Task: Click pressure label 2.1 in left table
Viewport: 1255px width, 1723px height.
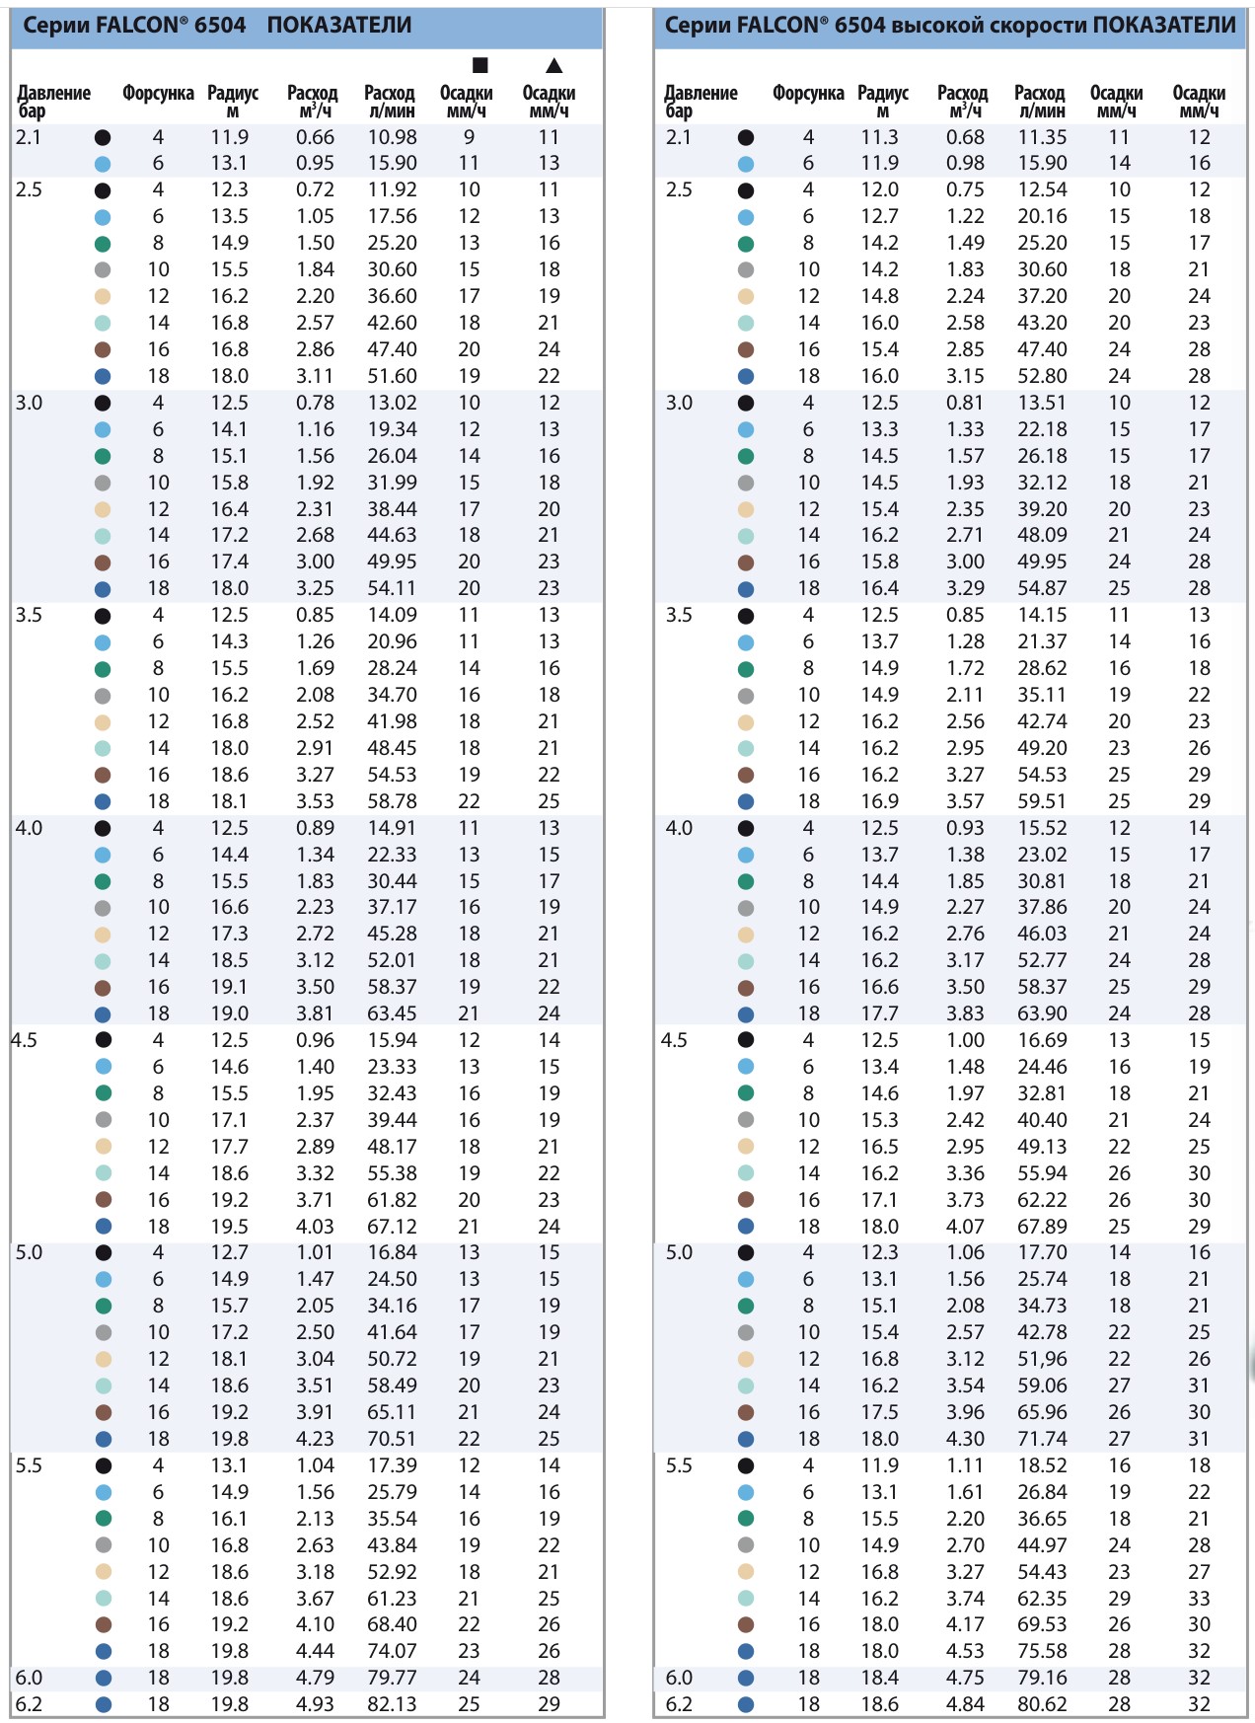Action: click(29, 137)
